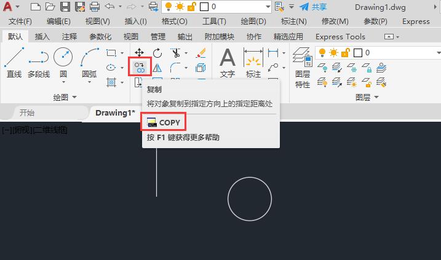
Task: Click the 共享 Share button
Action: pos(312,7)
